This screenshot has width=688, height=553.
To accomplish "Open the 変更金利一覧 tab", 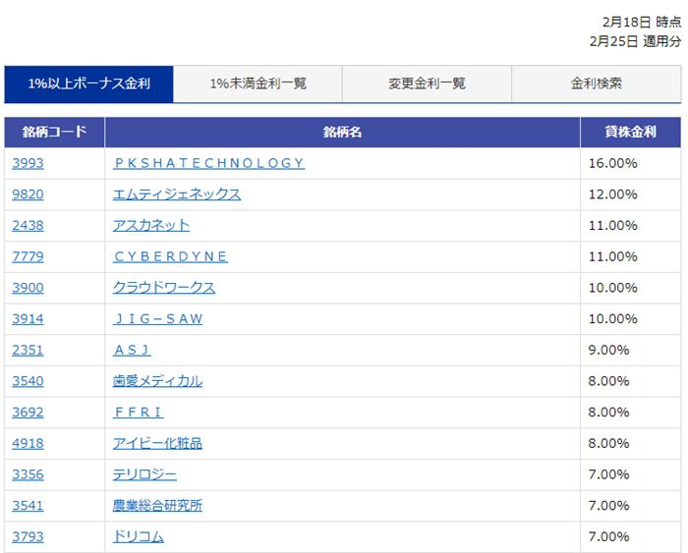I will coord(427,84).
